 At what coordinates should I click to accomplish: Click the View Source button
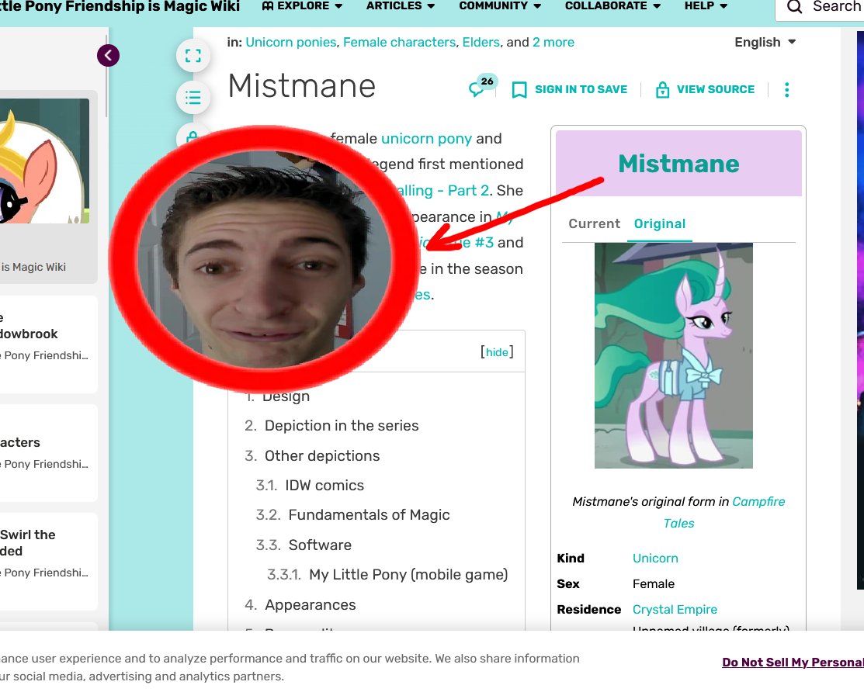tap(705, 89)
